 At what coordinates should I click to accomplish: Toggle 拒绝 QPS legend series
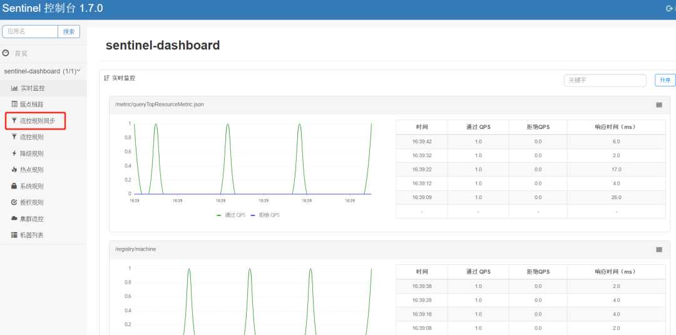pos(265,215)
